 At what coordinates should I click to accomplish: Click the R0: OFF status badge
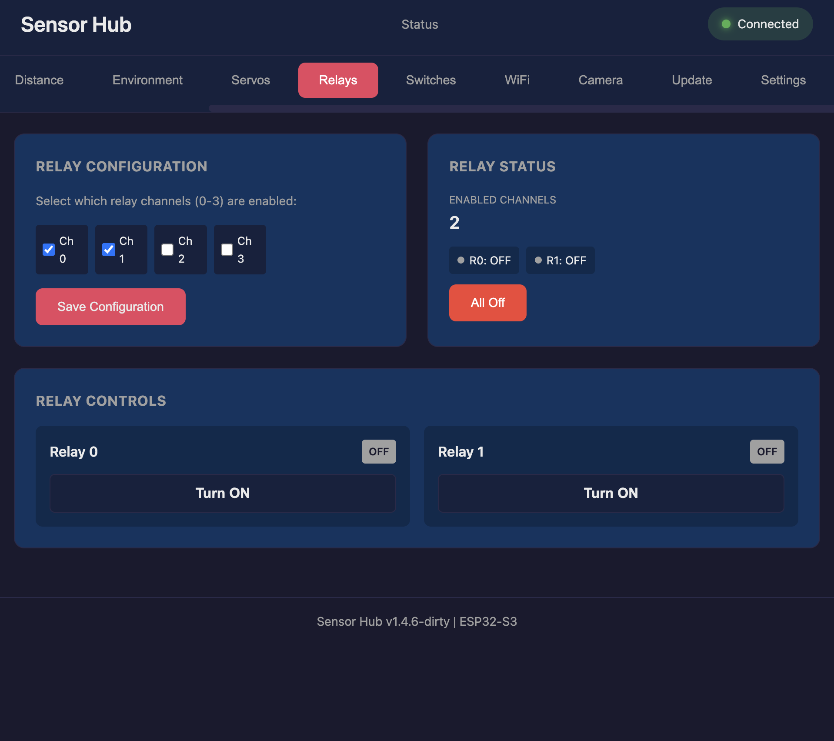pos(484,260)
